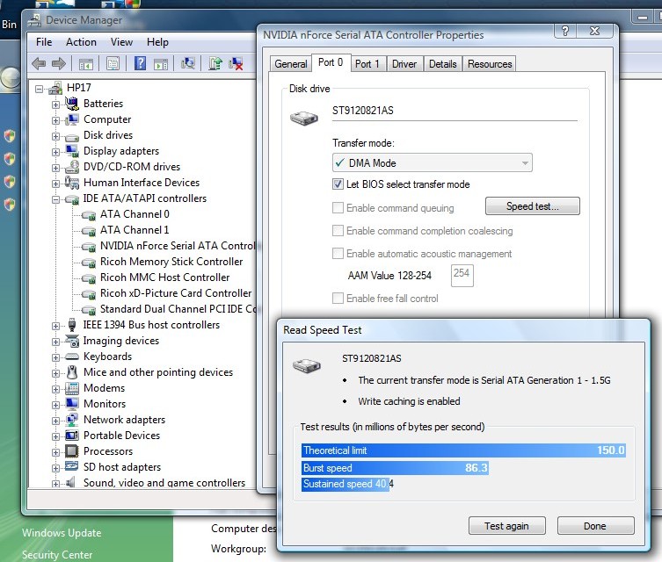Expand the Disk drives node

pos(55,136)
